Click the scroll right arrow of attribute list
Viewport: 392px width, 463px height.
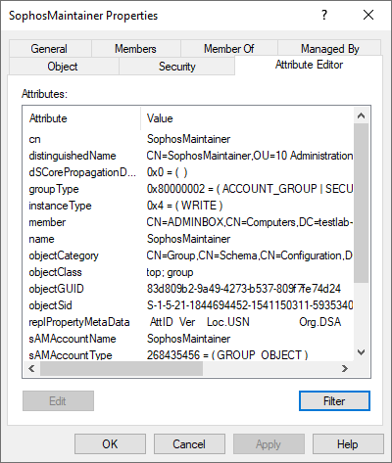point(345,369)
